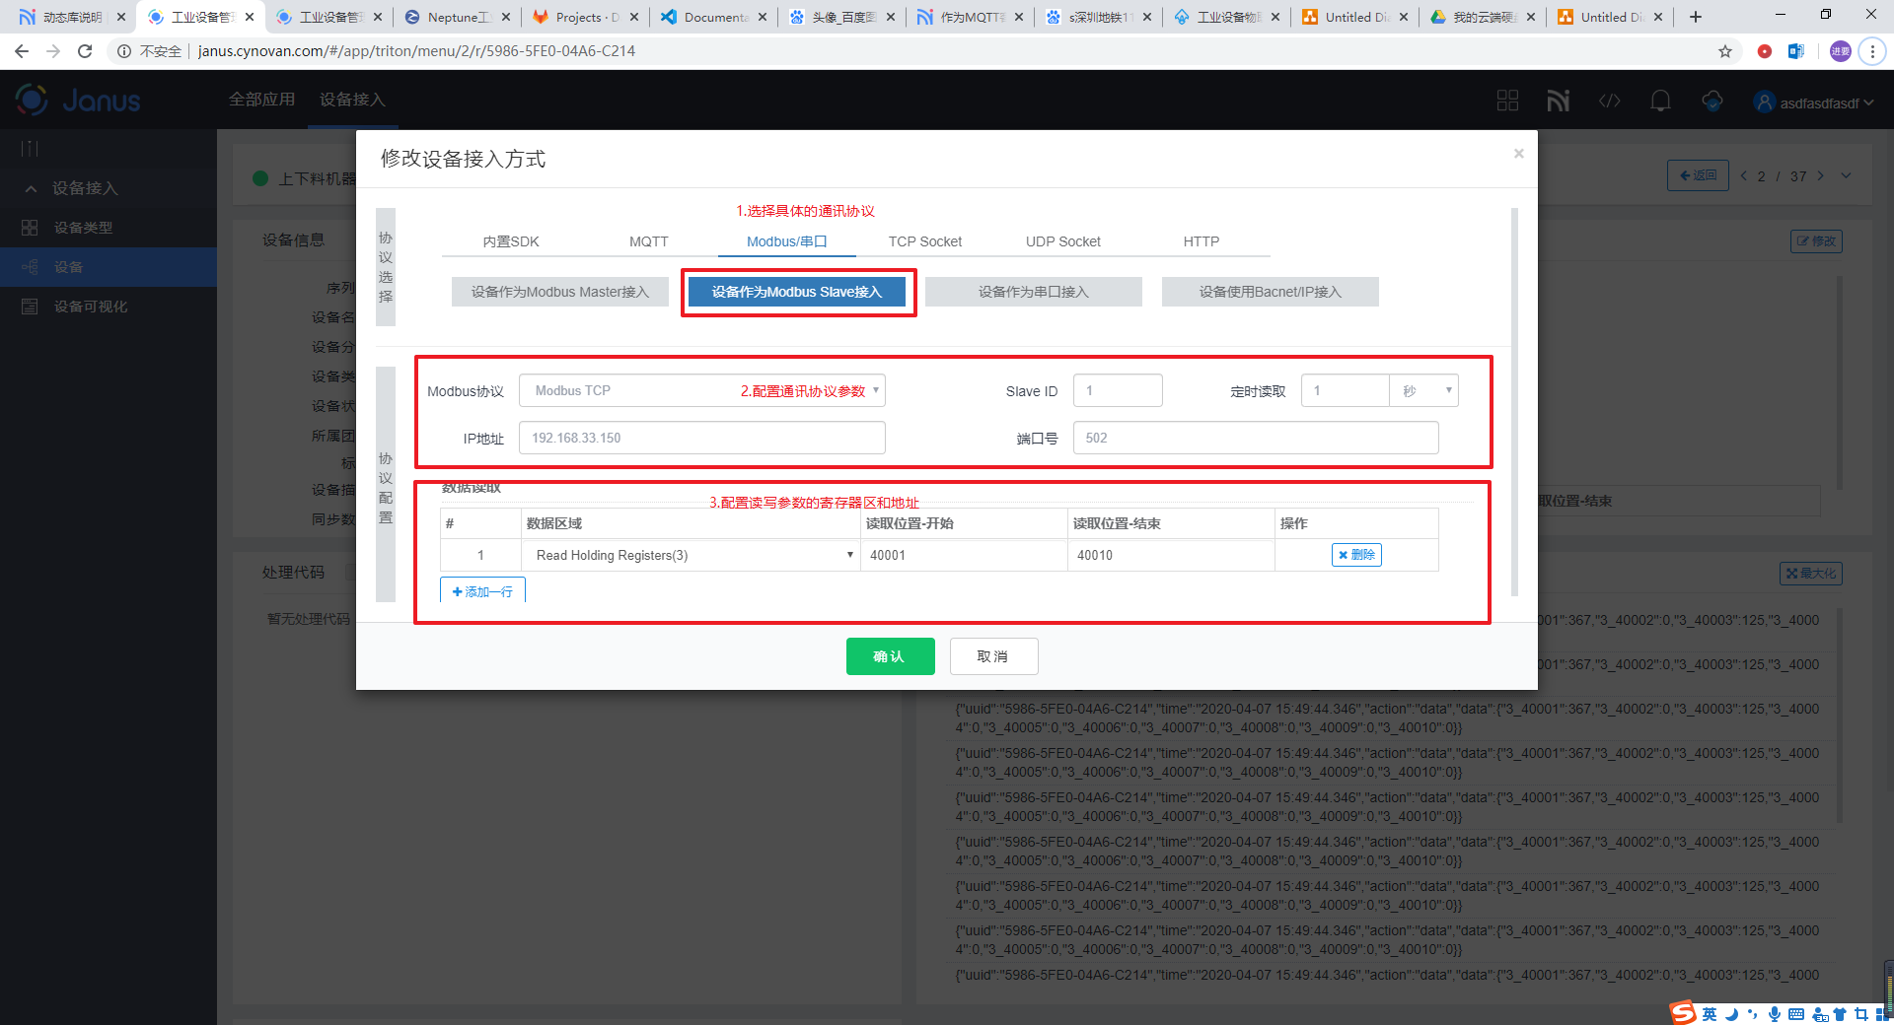
Task: Click the Janus logo in header
Action: pyautogui.click(x=78, y=100)
